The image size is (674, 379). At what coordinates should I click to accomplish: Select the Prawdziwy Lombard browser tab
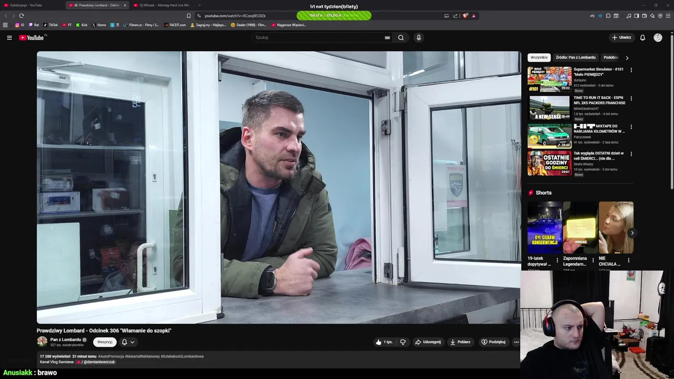click(96, 5)
